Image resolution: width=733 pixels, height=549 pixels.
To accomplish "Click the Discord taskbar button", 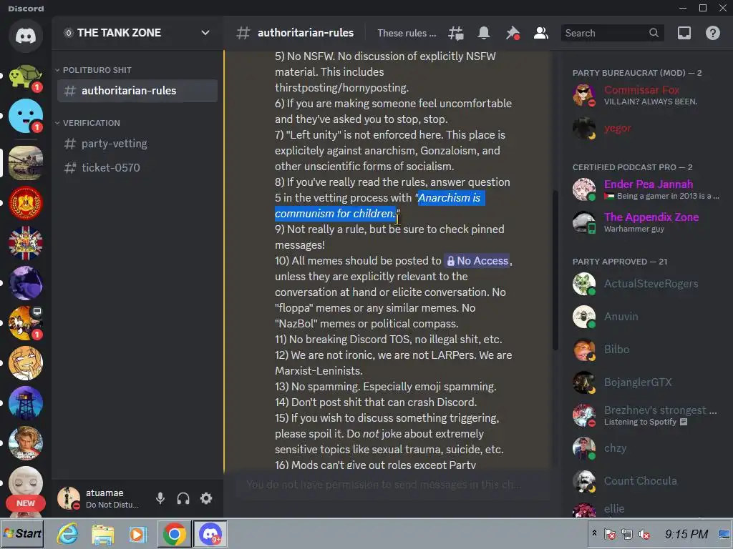I will (210, 534).
